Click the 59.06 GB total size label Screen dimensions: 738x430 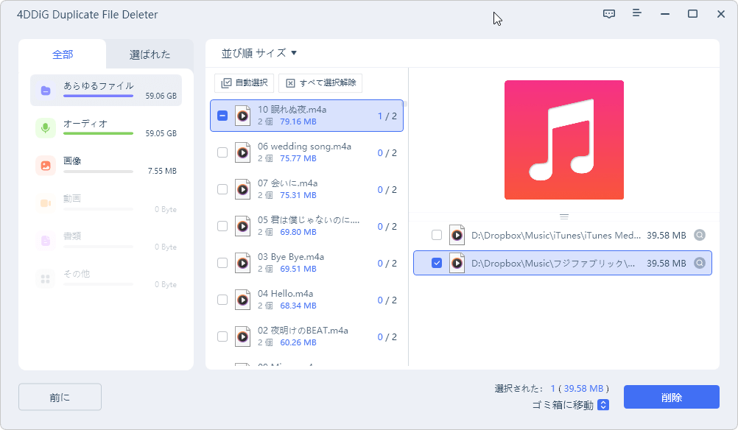pyautogui.click(x=161, y=96)
